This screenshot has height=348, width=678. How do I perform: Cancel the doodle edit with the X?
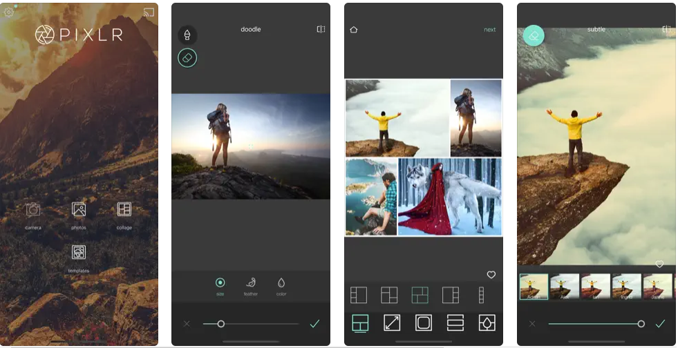click(x=187, y=323)
